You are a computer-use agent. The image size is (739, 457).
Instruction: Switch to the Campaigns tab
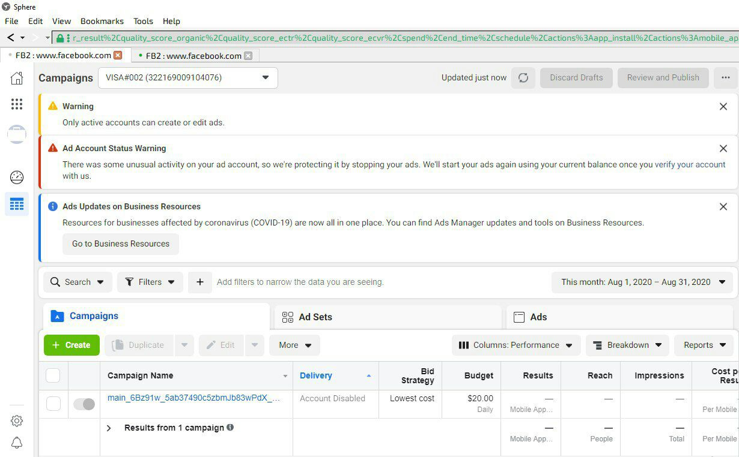coord(156,316)
